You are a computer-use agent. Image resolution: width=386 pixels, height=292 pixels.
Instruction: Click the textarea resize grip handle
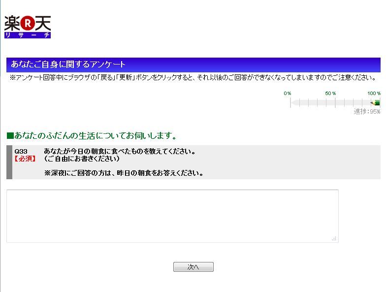tap(334, 238)
